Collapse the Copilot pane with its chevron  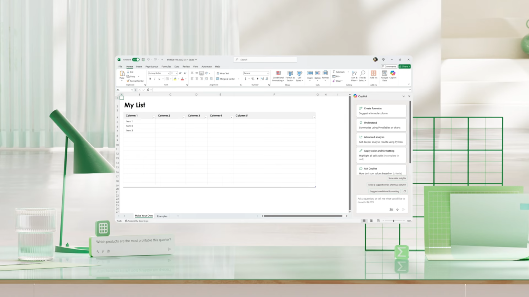403,96
